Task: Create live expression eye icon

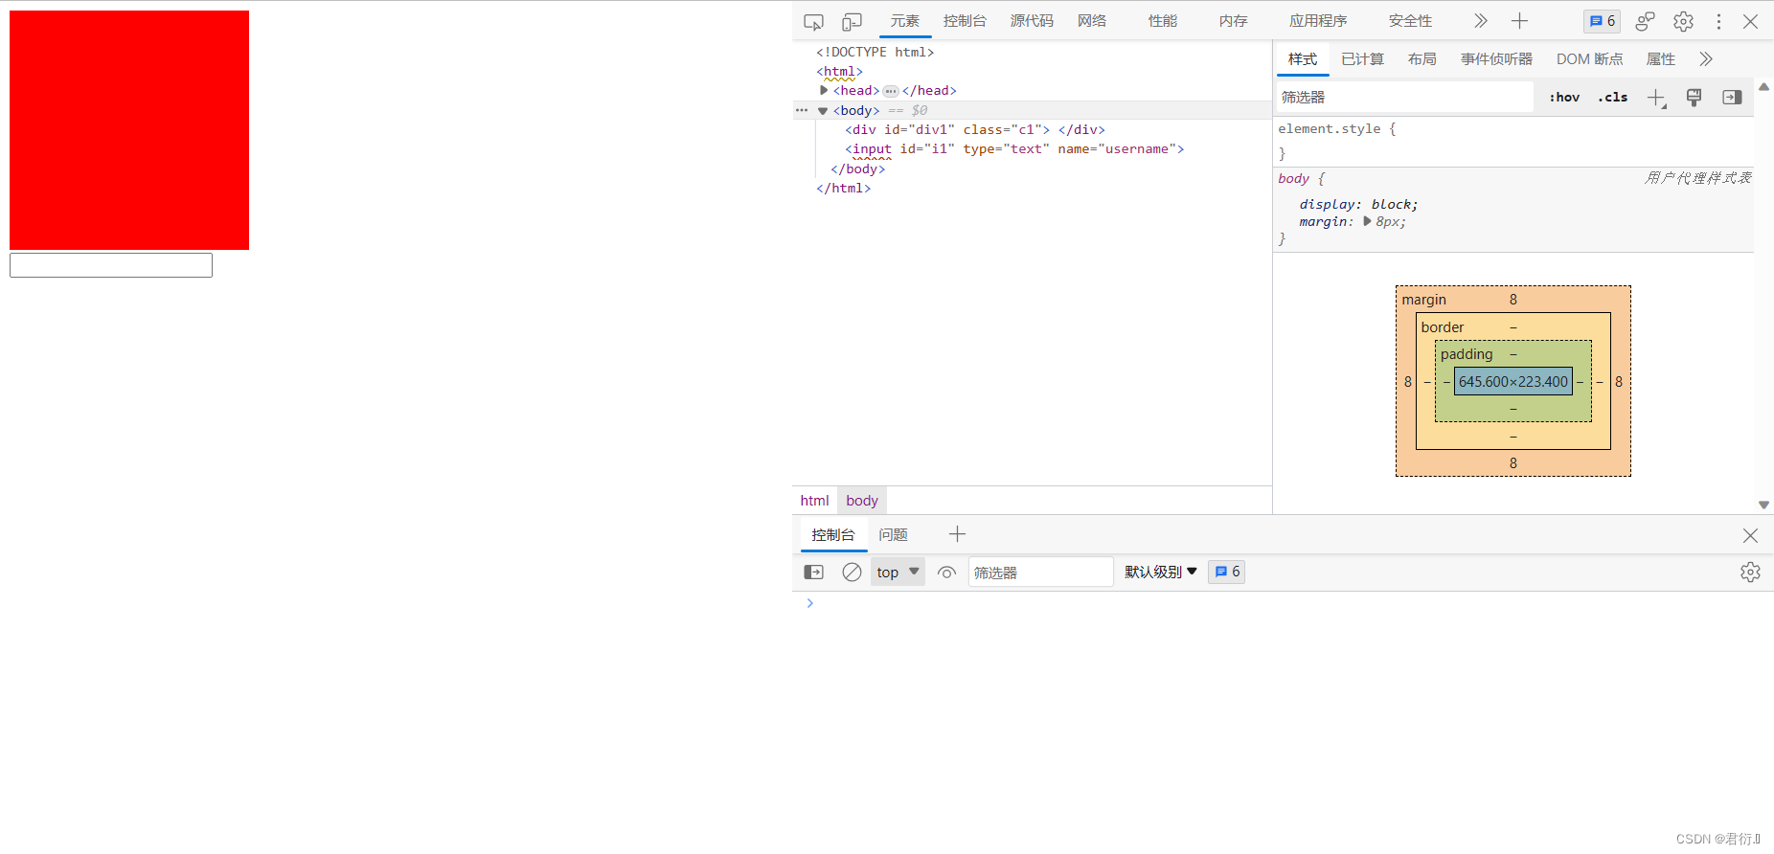Action: (x=946, y=573)
